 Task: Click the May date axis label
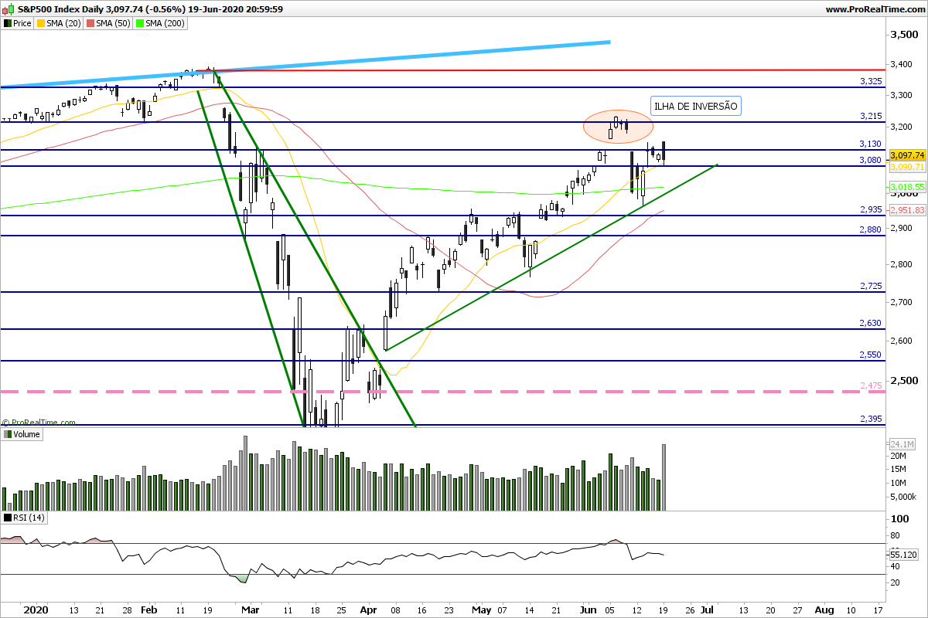click(481, 610)
